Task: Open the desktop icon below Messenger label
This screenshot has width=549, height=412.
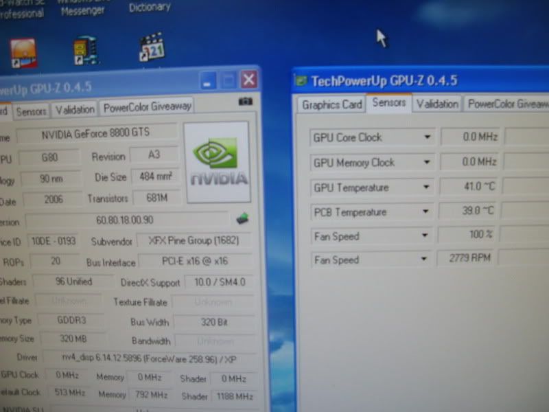Action: pos(86,50)
